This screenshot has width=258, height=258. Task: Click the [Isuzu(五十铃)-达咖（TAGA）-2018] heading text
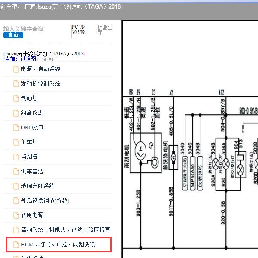point(44,54)
